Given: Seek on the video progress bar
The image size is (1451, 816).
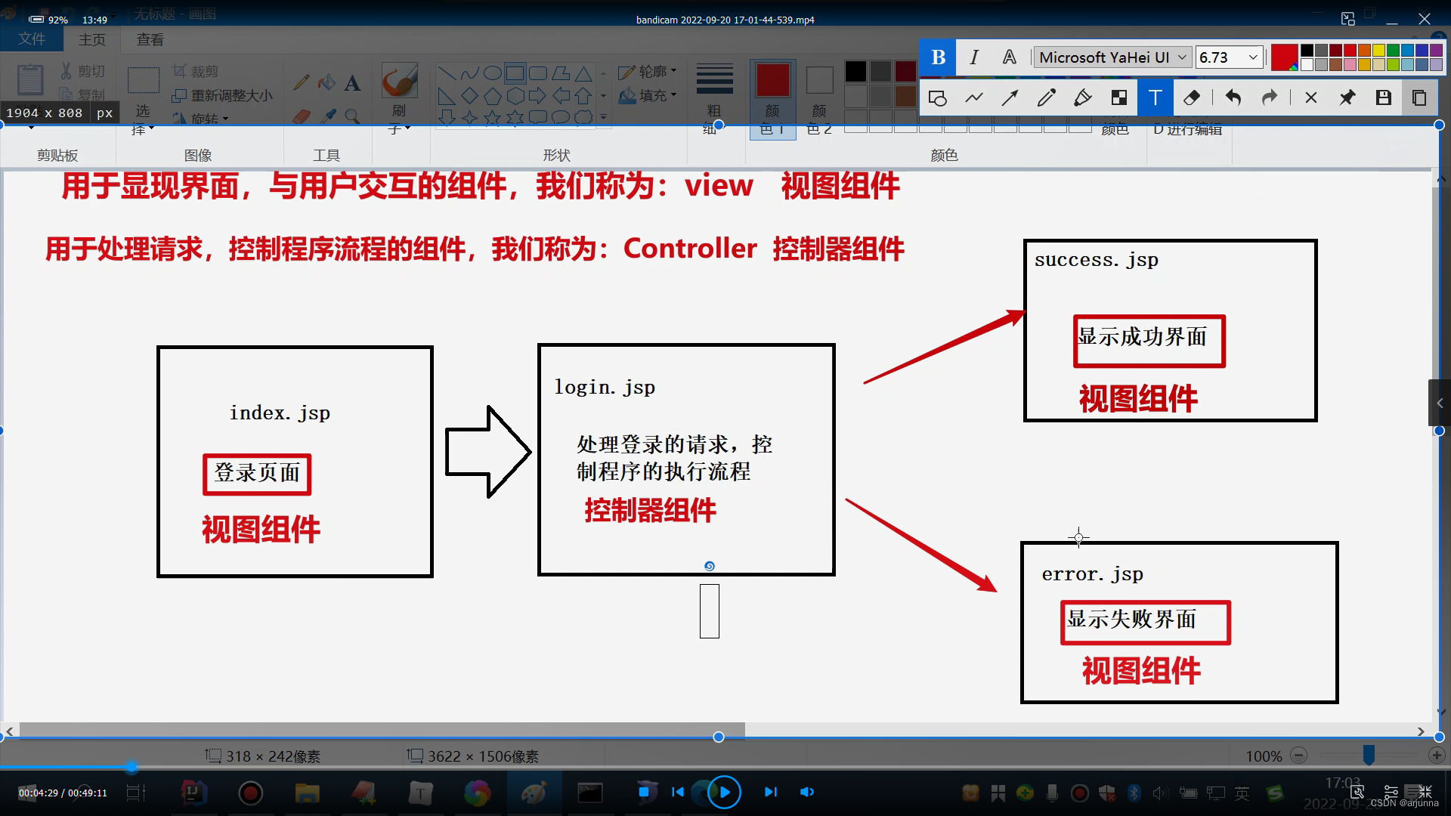Looking at the screenshot, I should click(725, 768).
